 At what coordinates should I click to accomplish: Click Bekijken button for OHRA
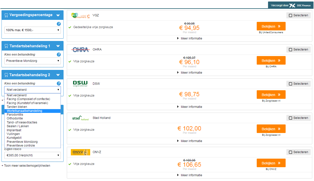pos(271,60)
